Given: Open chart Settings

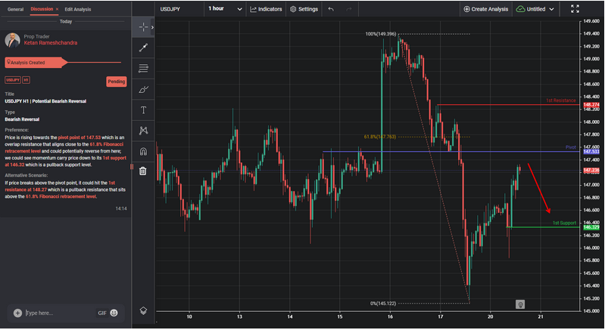Looking at the screenshot, I should click(304, 9).
